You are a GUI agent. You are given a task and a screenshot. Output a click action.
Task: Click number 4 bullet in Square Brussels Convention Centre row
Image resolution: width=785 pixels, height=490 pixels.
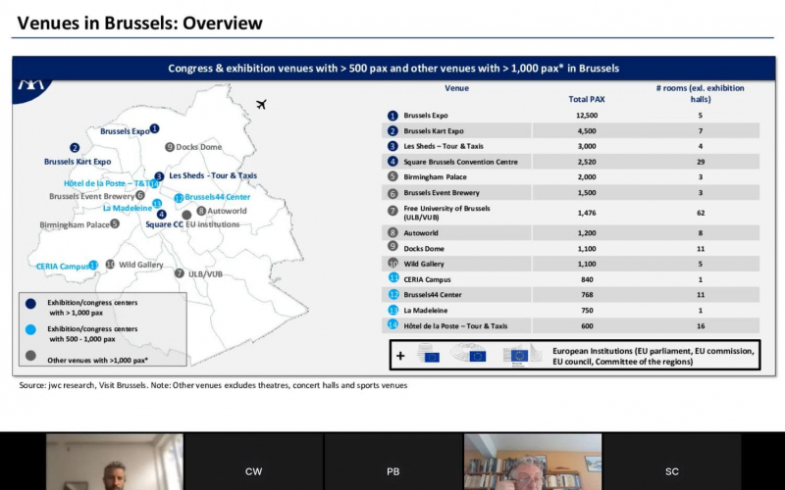click(x=392, y=162)
